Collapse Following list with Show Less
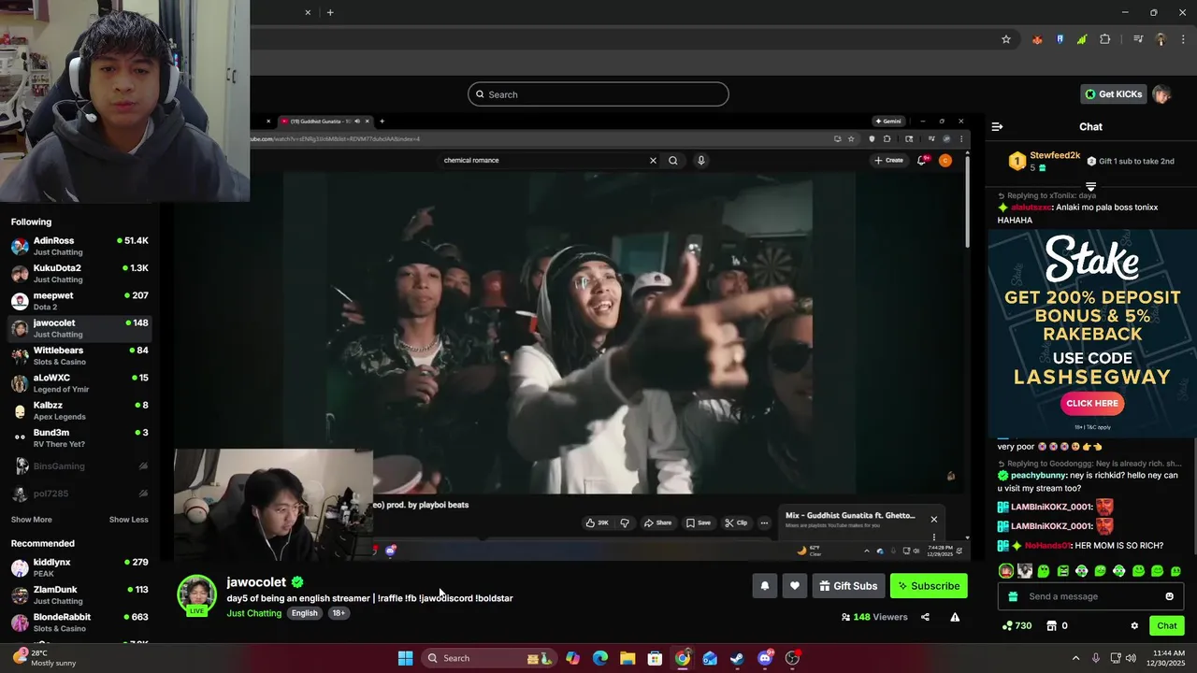Screen dimensions: 1197x673 coord(128,520)
